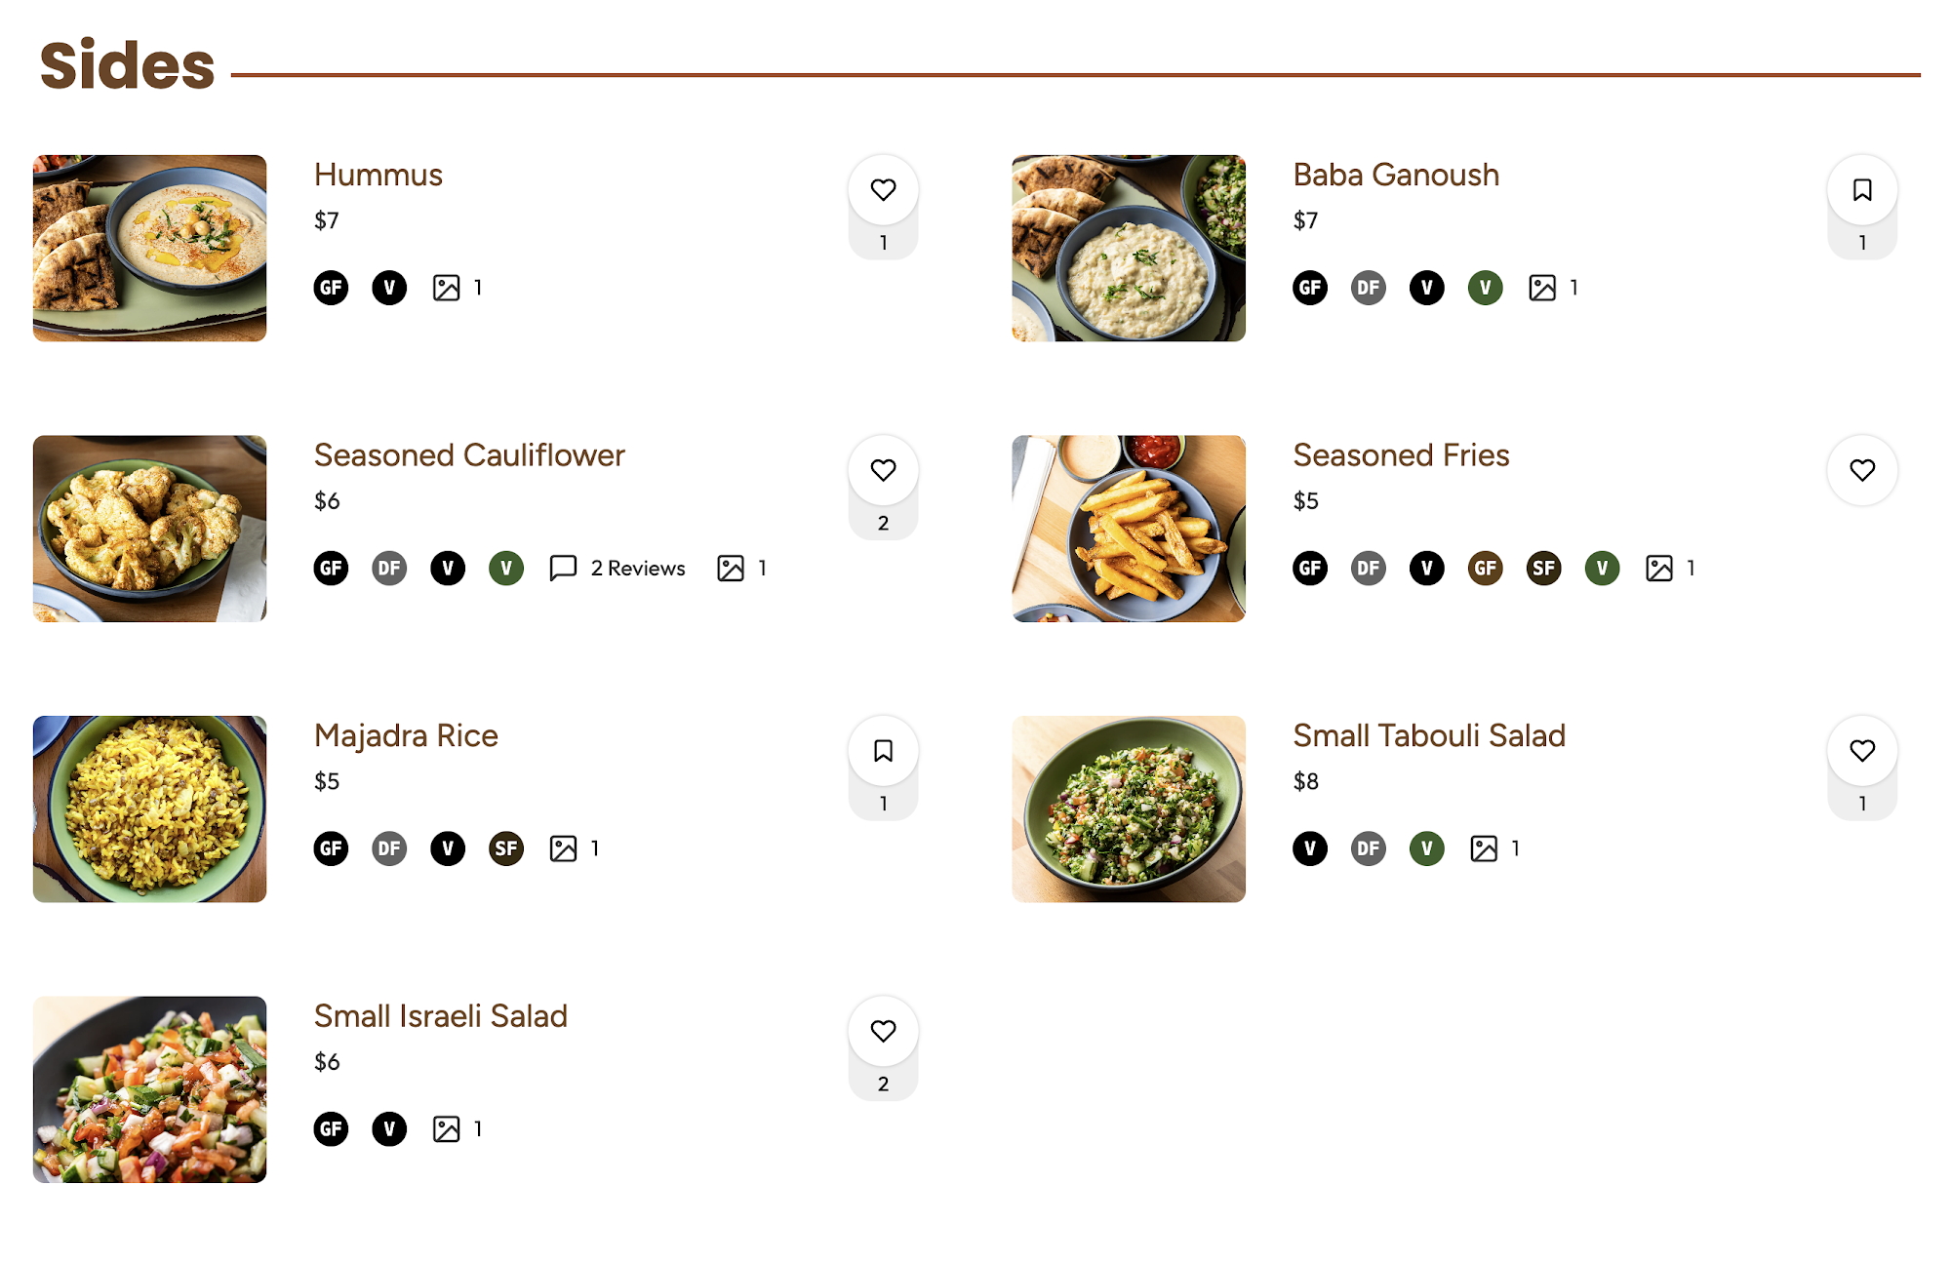Click the SF badge under Majadra Rice

[506, 848]
